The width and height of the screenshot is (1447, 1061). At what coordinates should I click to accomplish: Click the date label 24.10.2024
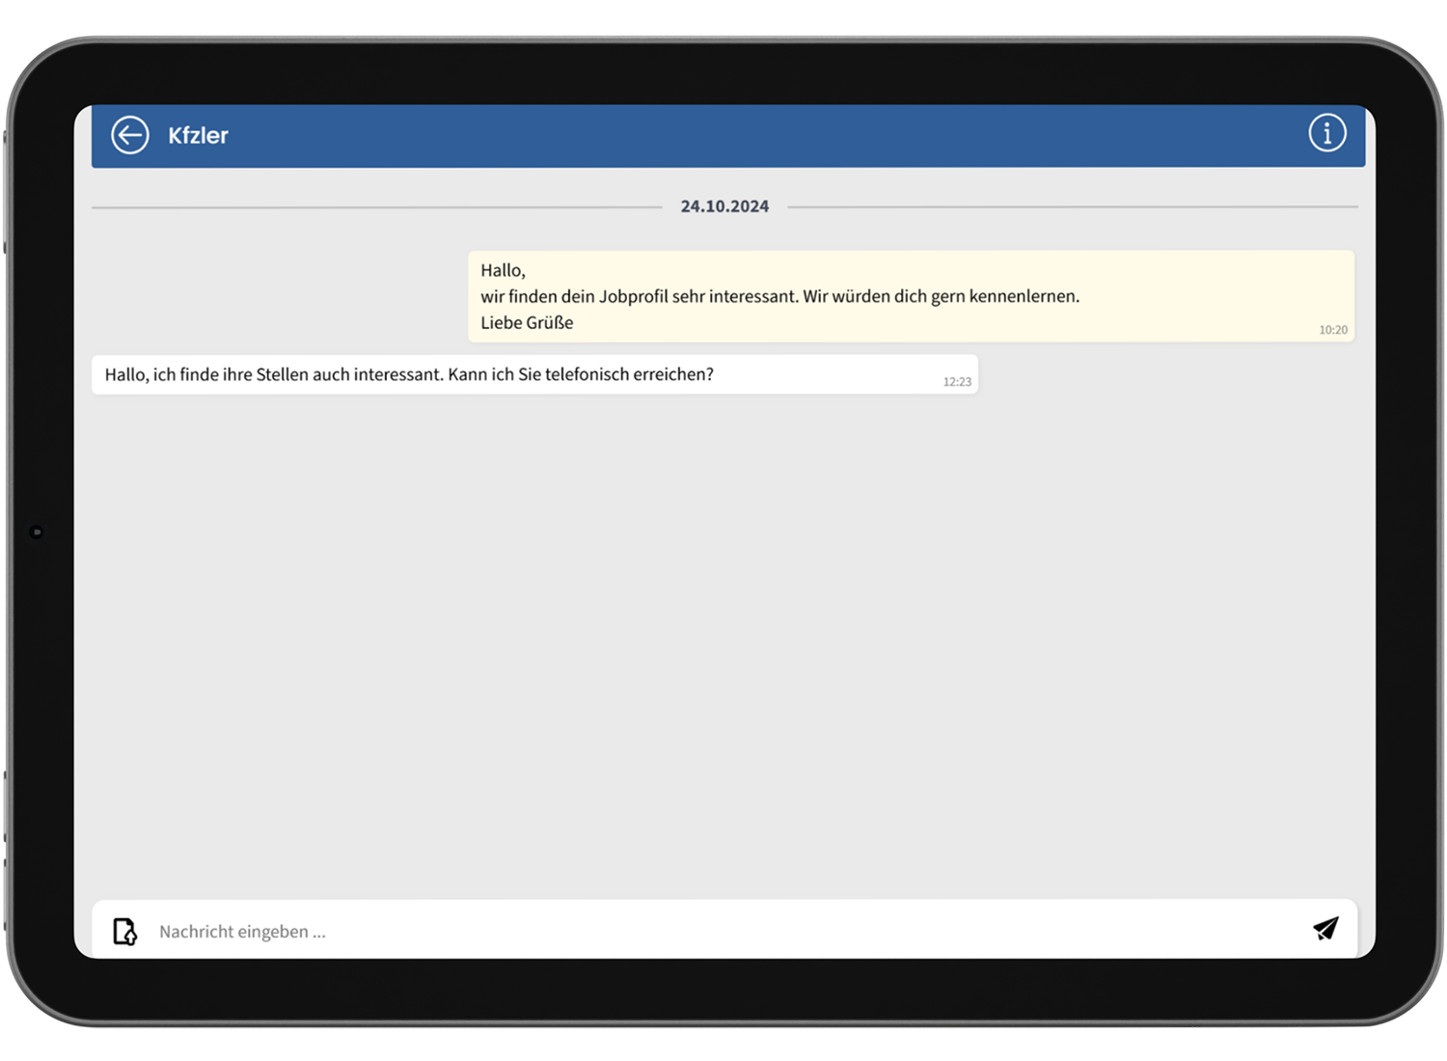click(x=724, y=206)
